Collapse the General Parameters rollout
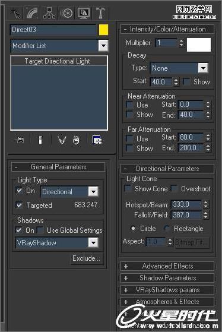The height and width of the screenshot is (332, 222). click(x=58, y=167)
